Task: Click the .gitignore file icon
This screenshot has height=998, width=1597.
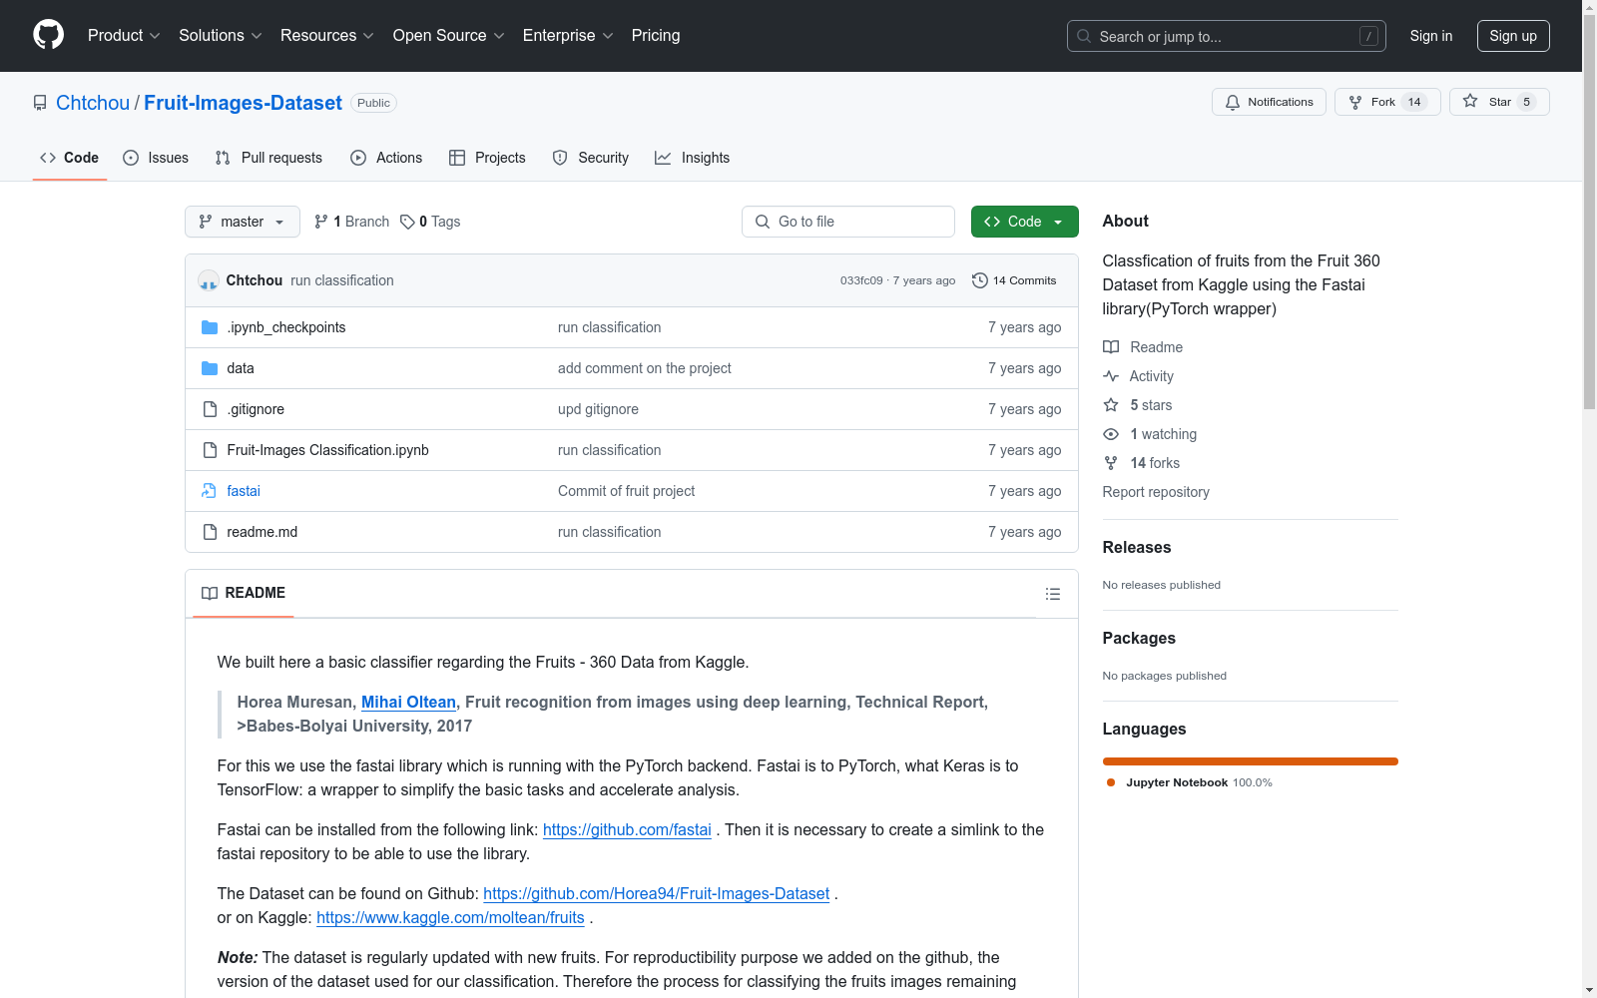Action: tap(210, 409)
